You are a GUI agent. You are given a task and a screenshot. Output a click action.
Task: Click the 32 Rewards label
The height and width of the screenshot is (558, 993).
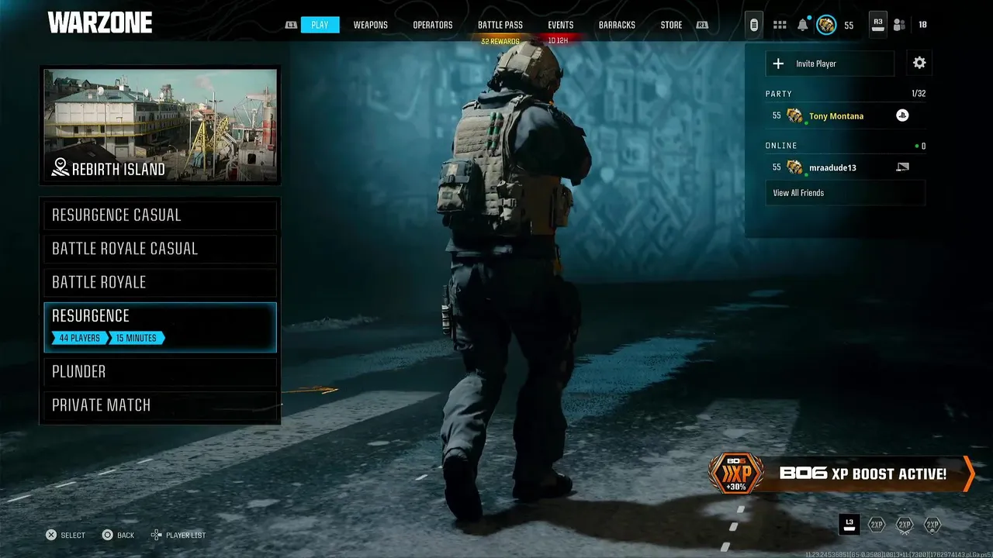[x=500, y=42]
